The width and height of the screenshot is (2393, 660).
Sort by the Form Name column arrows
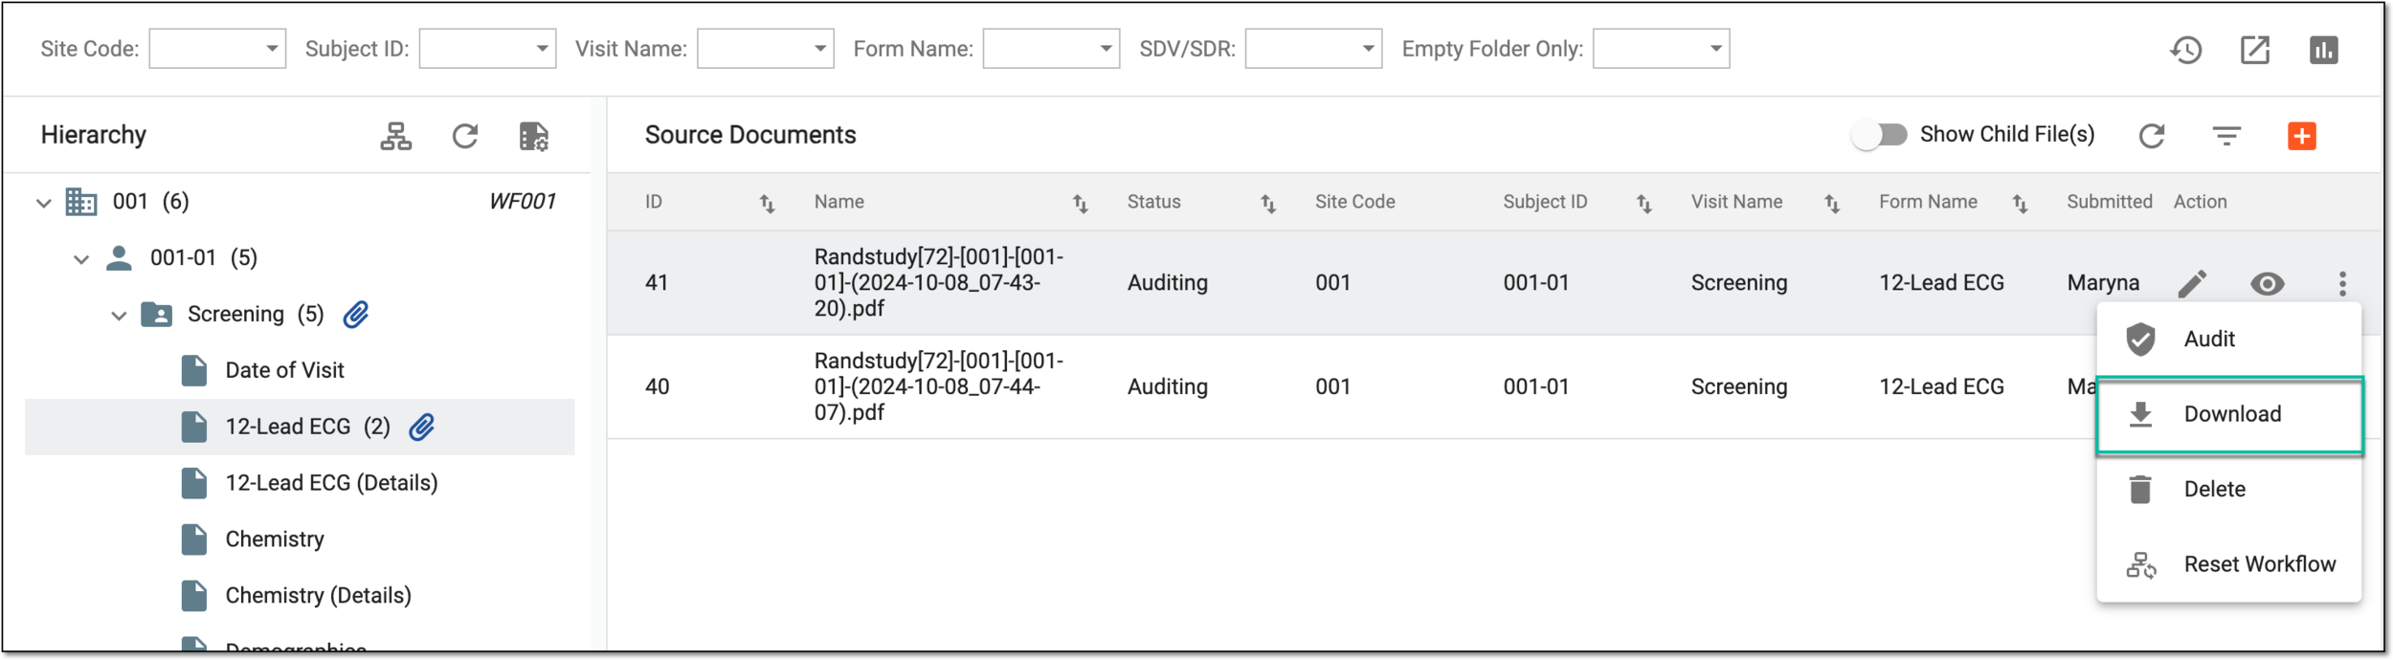(2020, 203)
